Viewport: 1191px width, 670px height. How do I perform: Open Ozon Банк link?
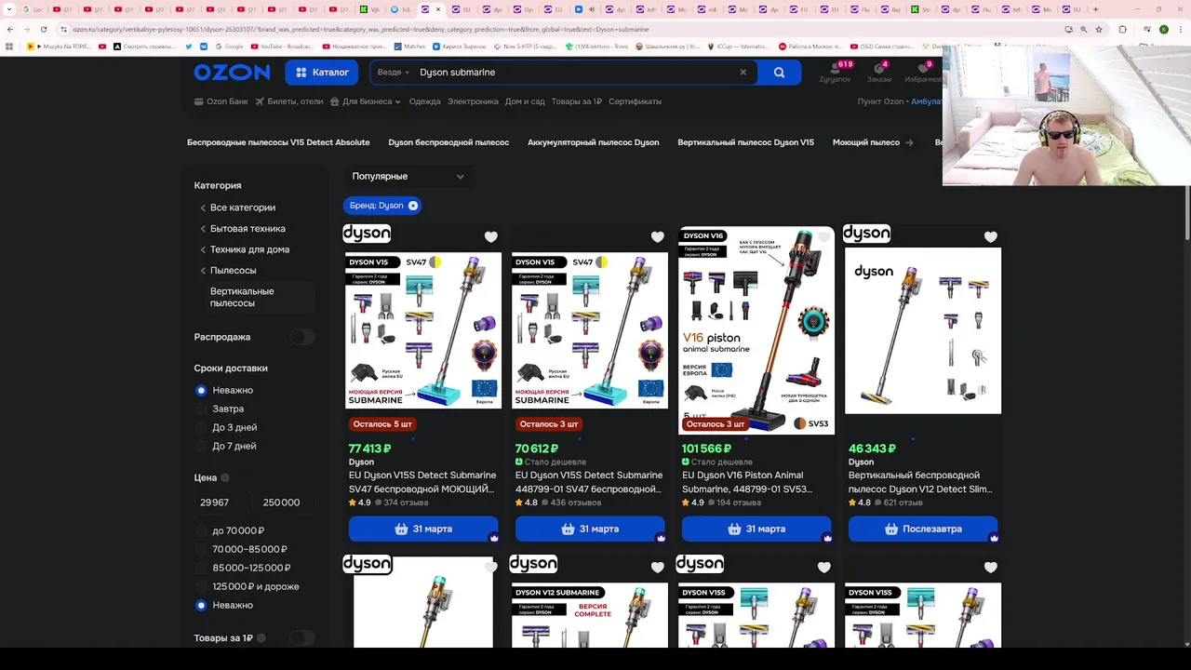(221, 101)
